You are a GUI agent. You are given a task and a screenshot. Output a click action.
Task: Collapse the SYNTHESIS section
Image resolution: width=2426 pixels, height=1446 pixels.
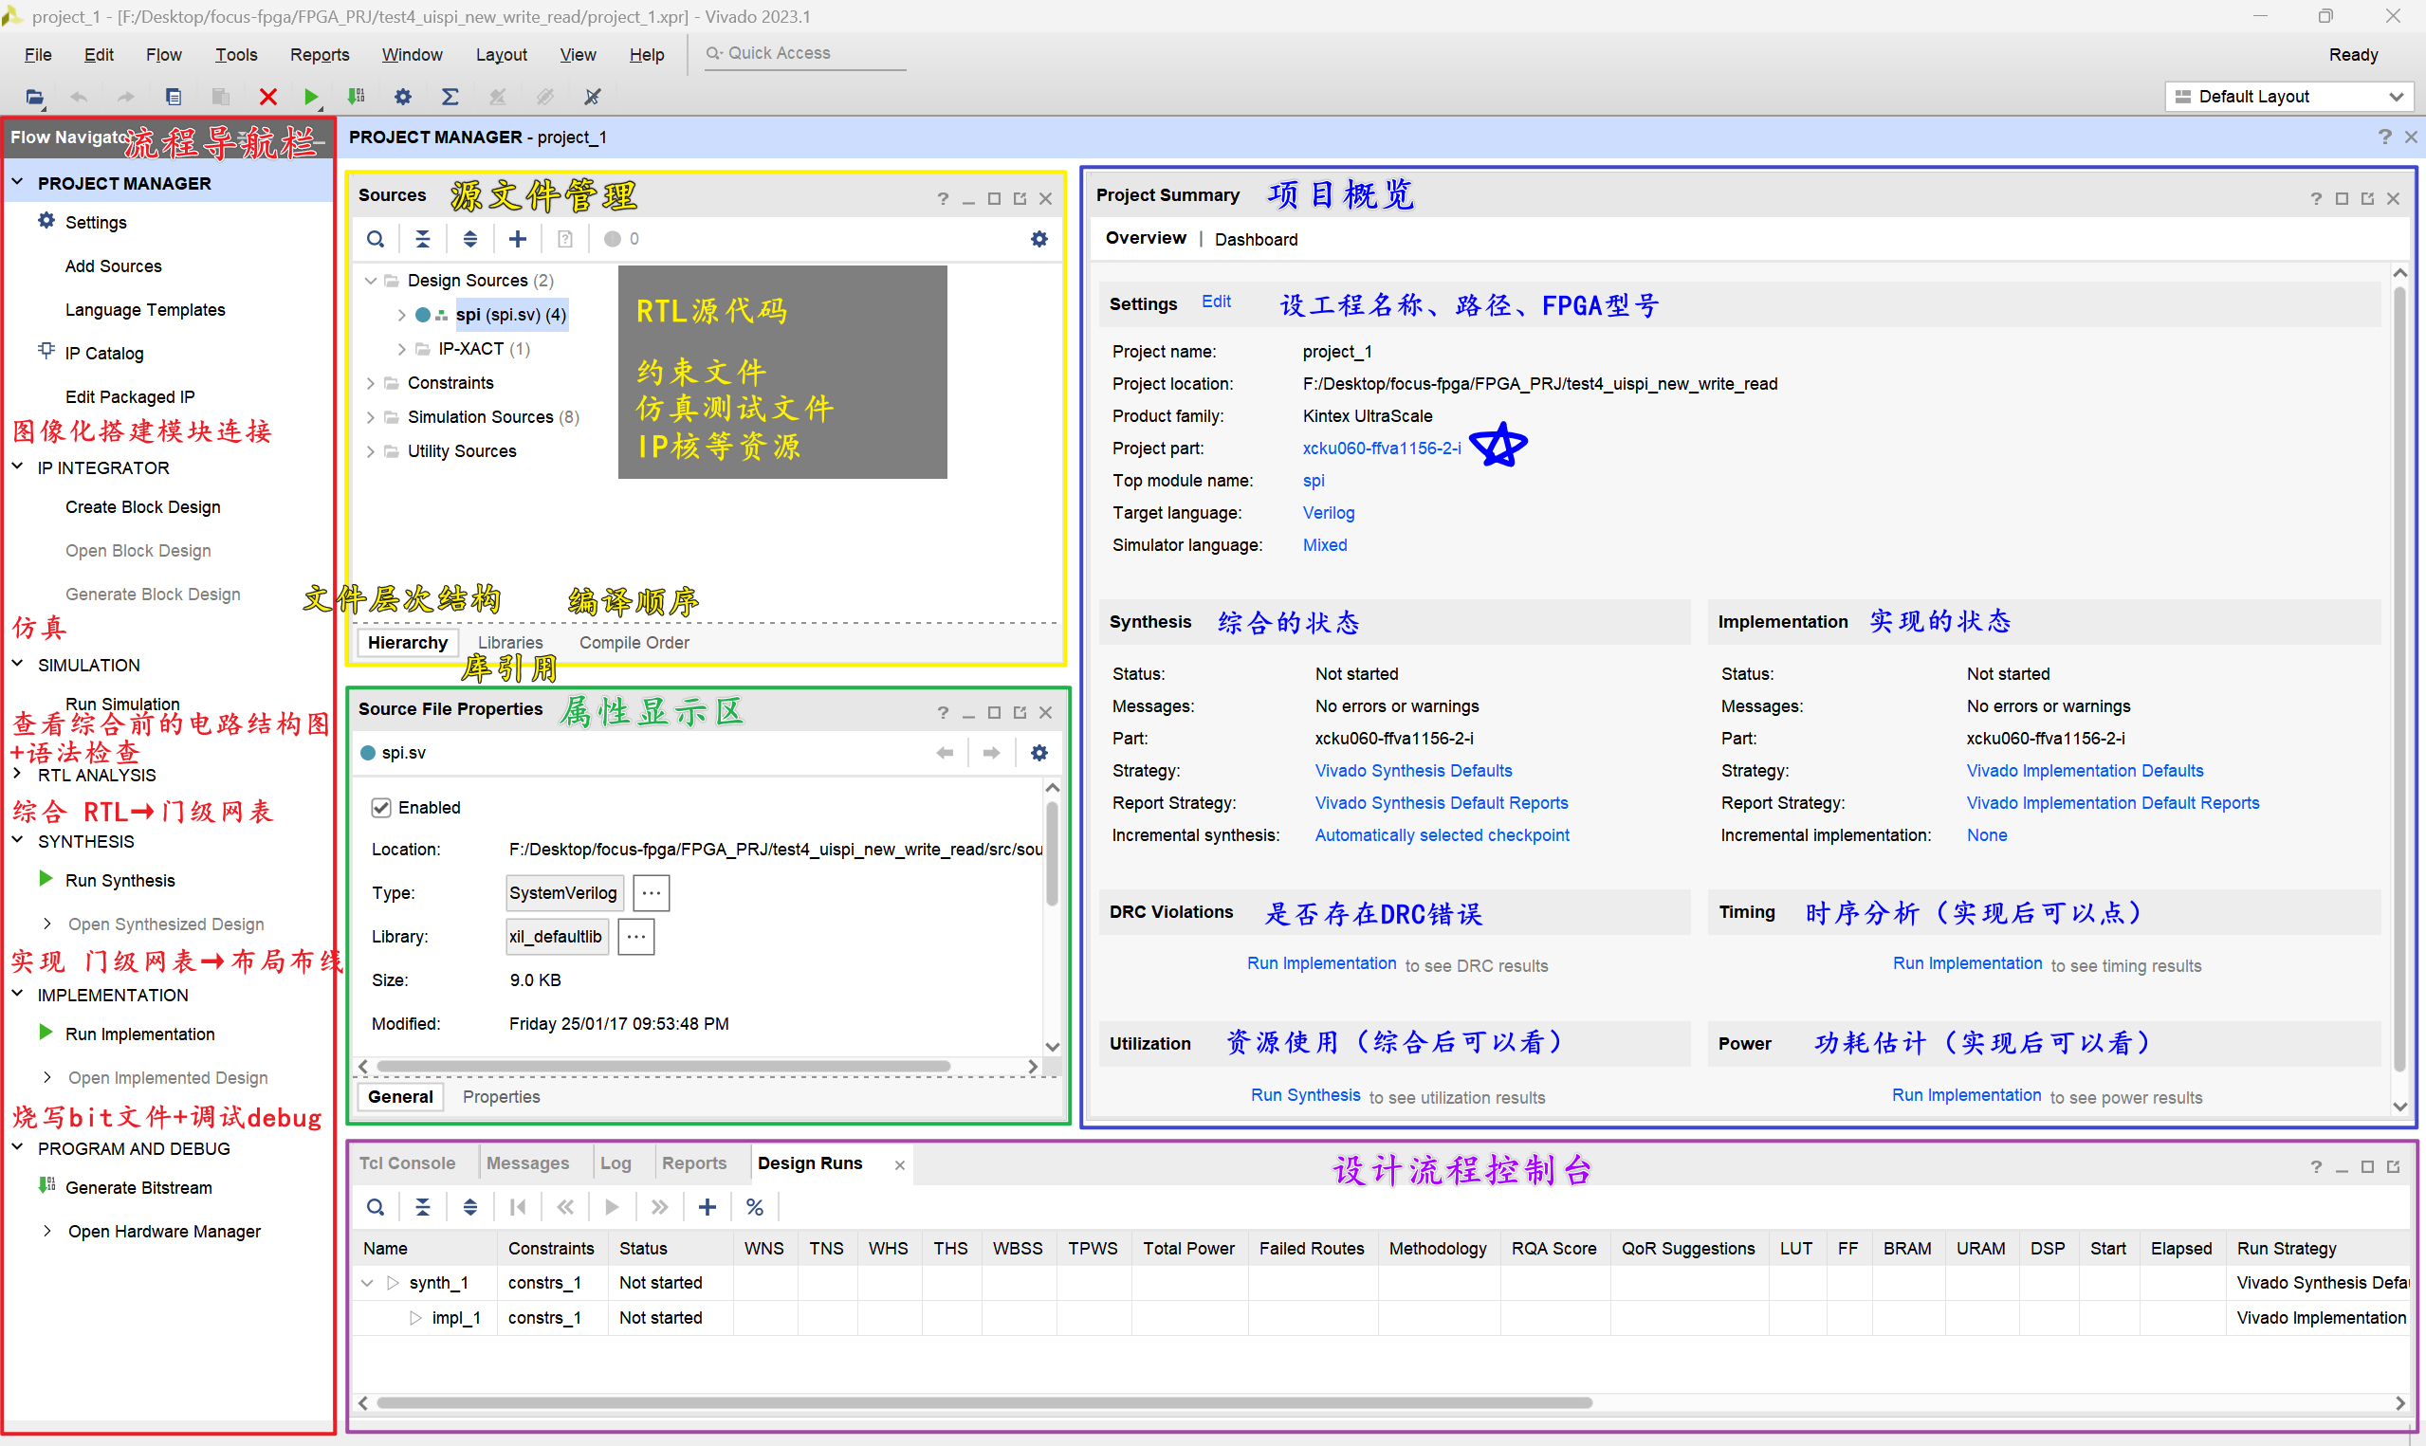pos(17,840)
